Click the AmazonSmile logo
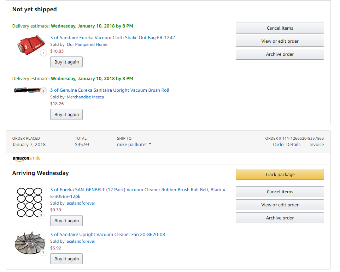This screenshot has height=272, width=340. click(x=27, y=158)
